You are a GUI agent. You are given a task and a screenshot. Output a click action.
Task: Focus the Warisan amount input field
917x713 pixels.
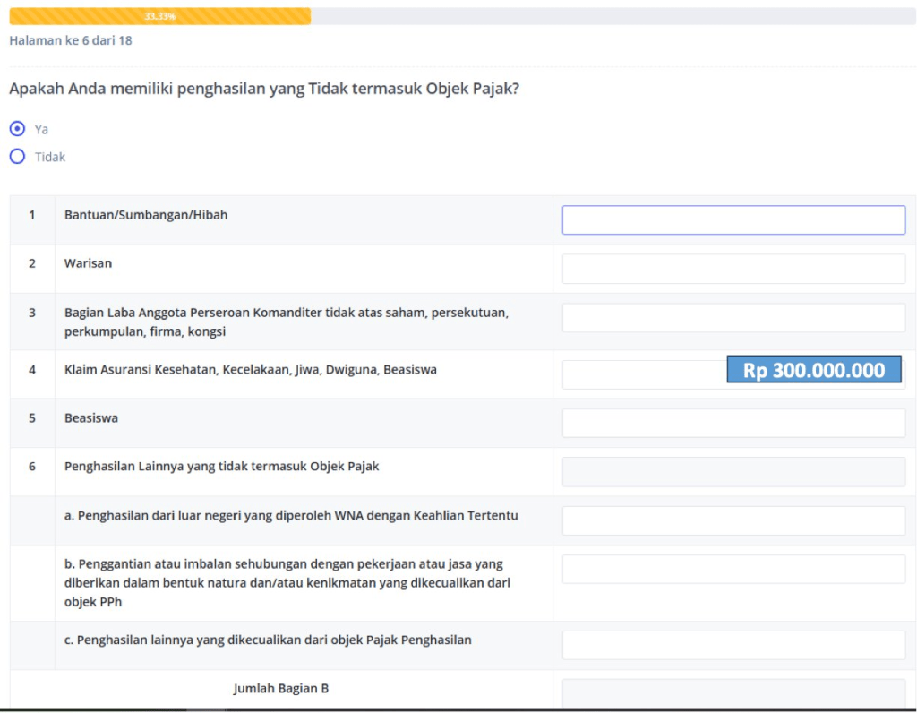tap(733, 269)
